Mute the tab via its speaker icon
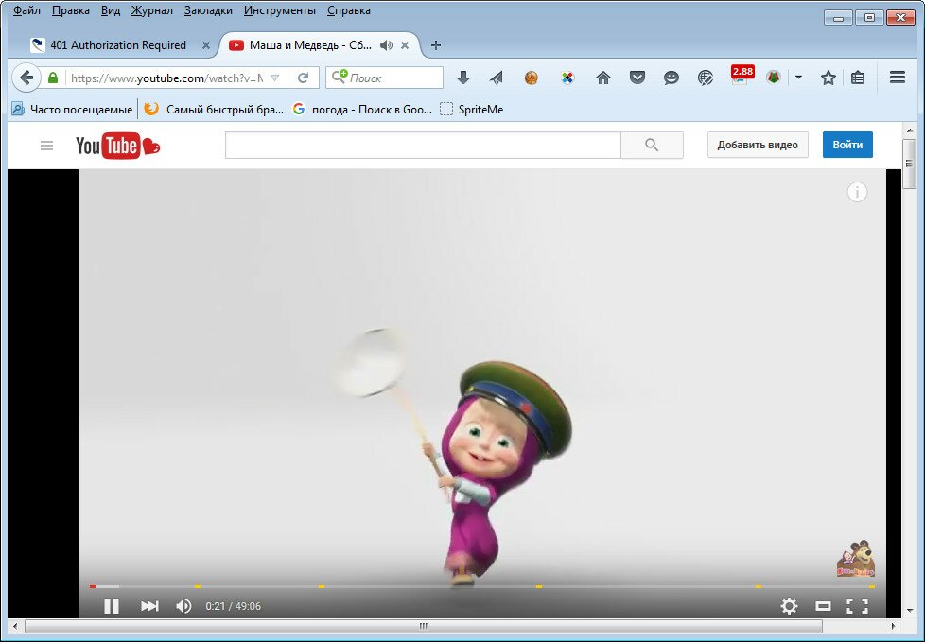 [387, 45]
